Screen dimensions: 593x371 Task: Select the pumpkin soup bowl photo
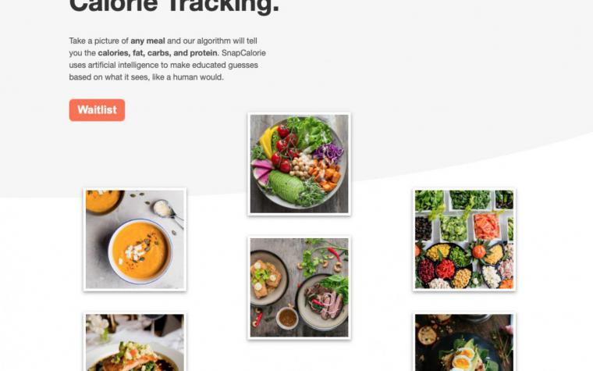[x=135, y=240]
